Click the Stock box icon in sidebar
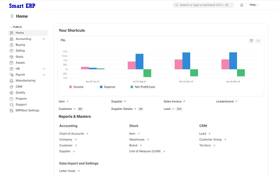Image resolution: width=278 pixels, height=177 pixels. [11, 57]
